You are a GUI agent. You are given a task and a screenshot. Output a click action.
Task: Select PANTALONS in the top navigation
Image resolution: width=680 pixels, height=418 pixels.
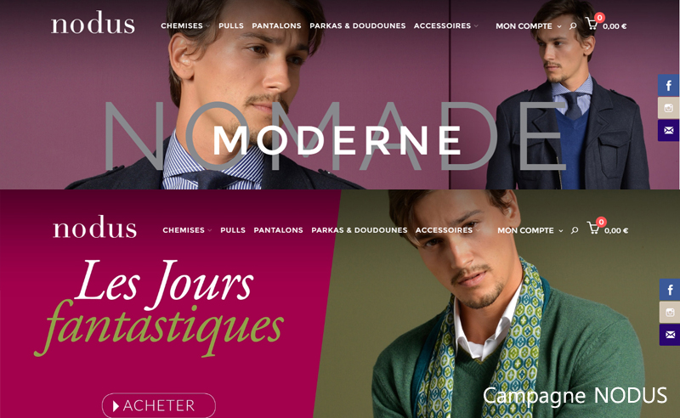[x=277, y=25]
